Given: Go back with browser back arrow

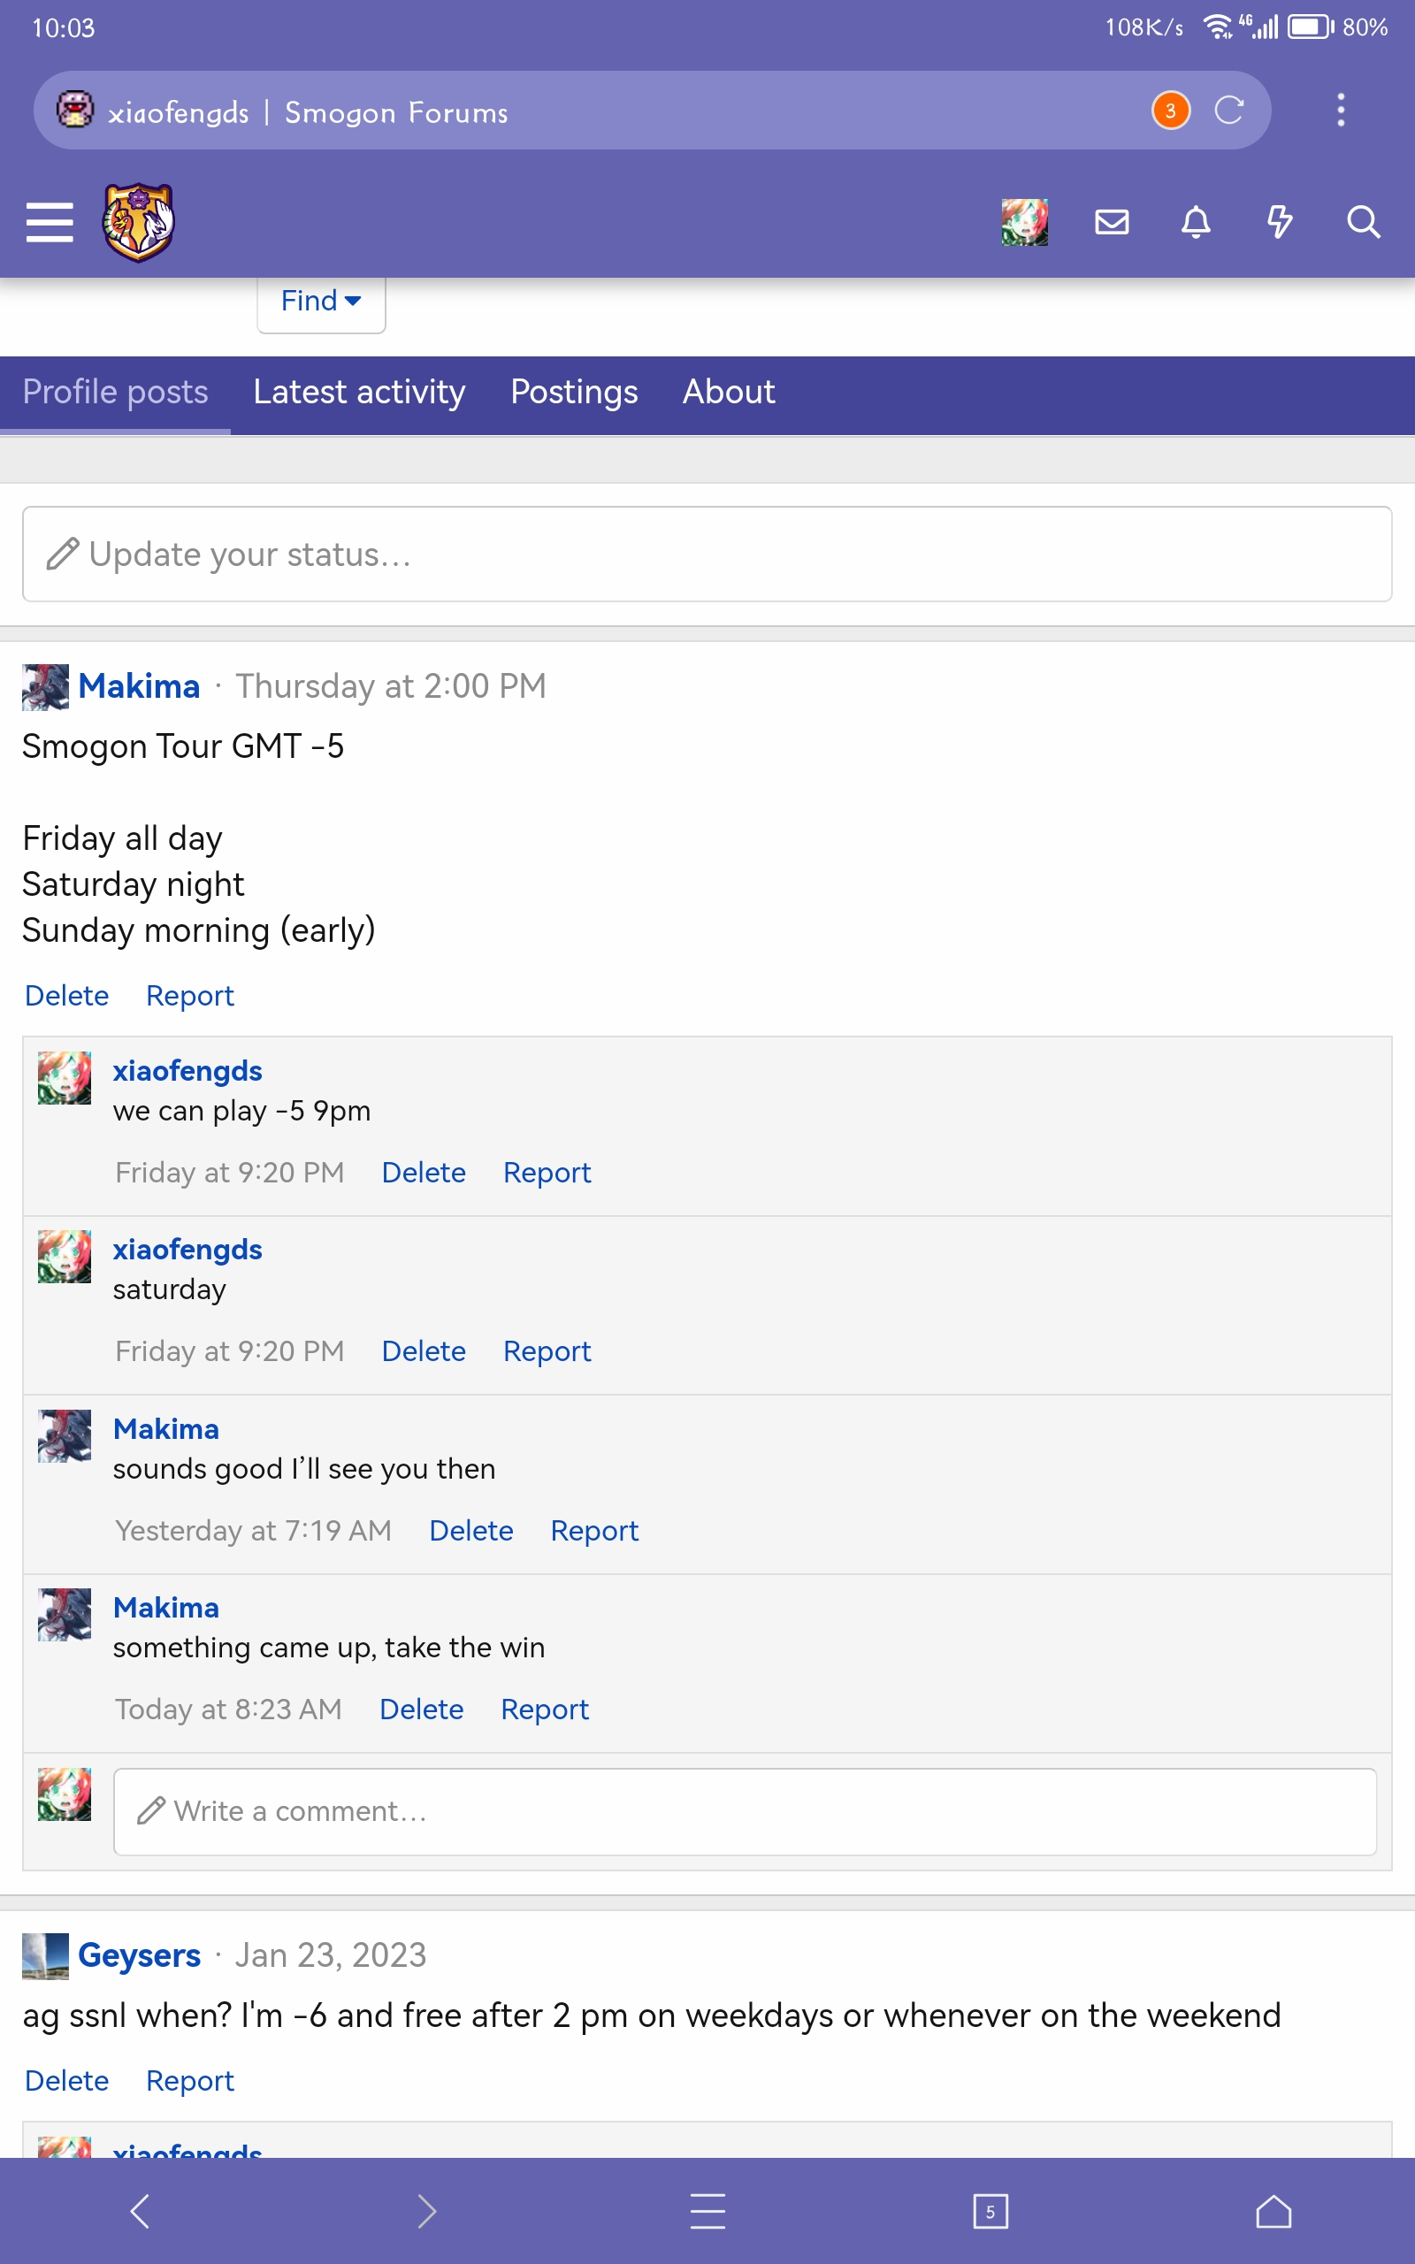Looking at the screenshot, I should point(141,2212).
